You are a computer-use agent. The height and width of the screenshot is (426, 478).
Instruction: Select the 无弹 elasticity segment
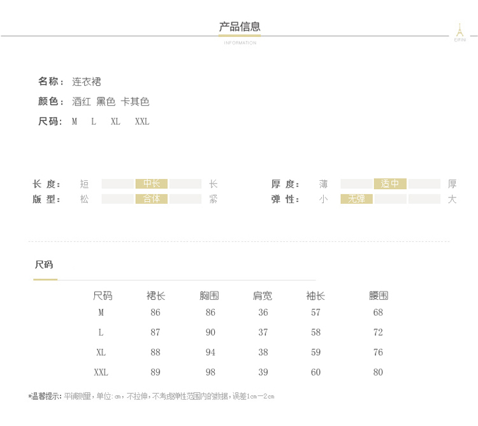click(x=357, y=199)
